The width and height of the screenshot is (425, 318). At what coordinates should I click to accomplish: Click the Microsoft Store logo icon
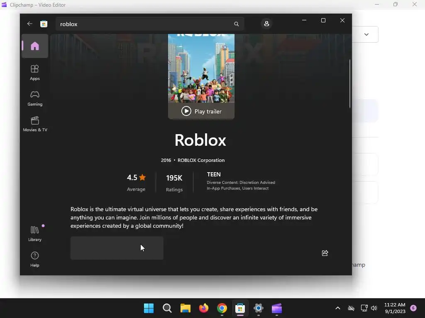(x=44, y=24)
